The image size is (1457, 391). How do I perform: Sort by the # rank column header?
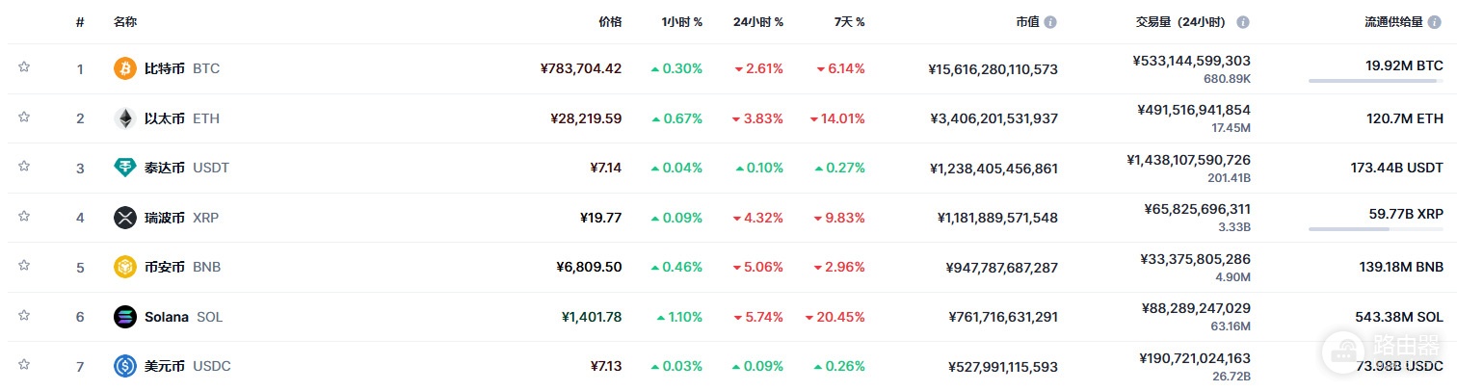click(x=80, y=21)
